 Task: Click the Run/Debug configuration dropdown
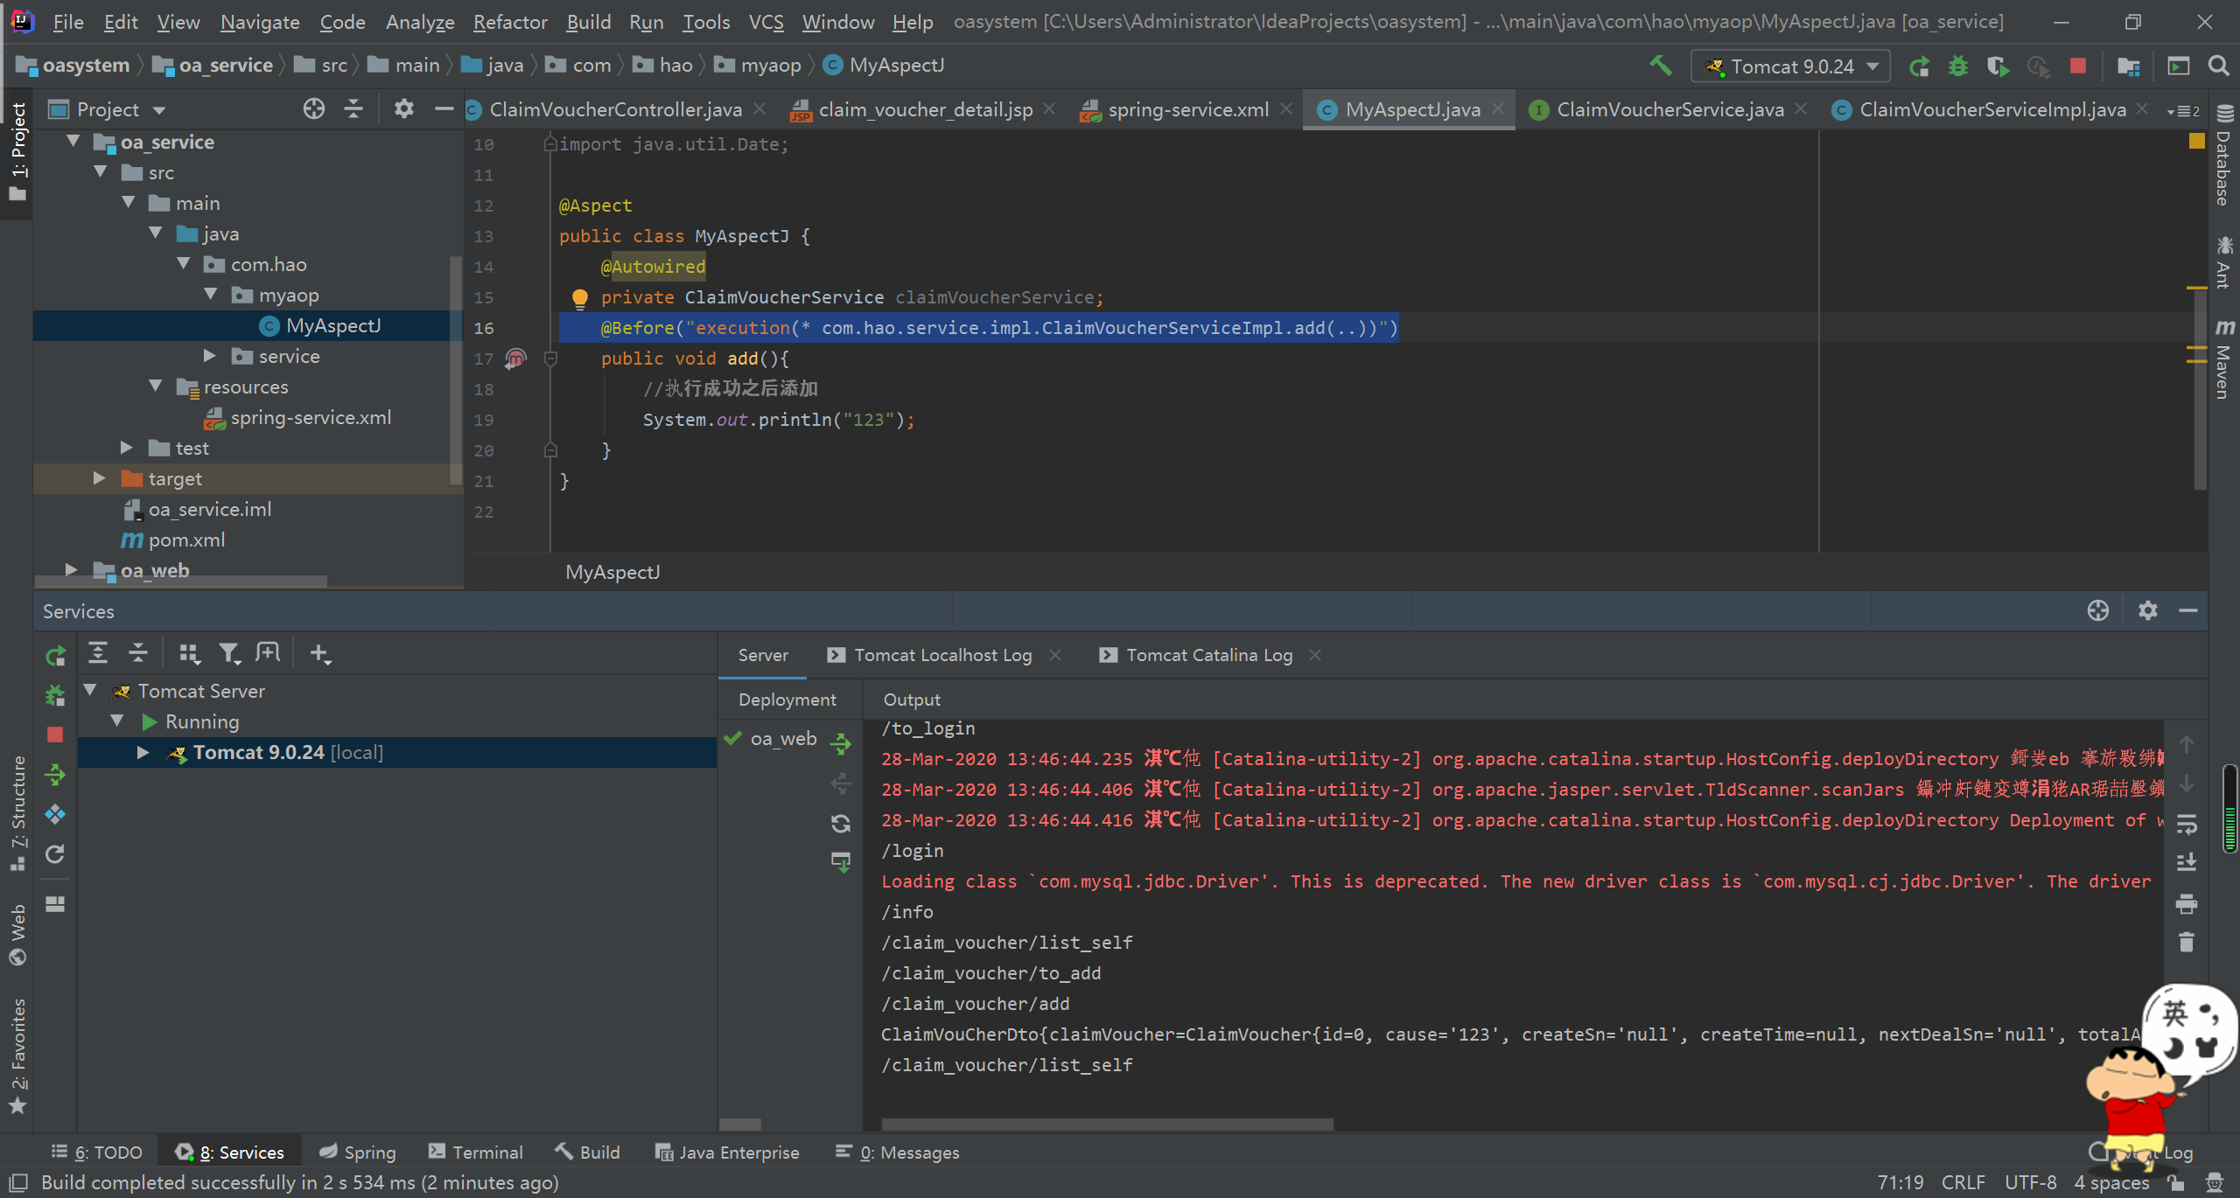(1793, 66)
